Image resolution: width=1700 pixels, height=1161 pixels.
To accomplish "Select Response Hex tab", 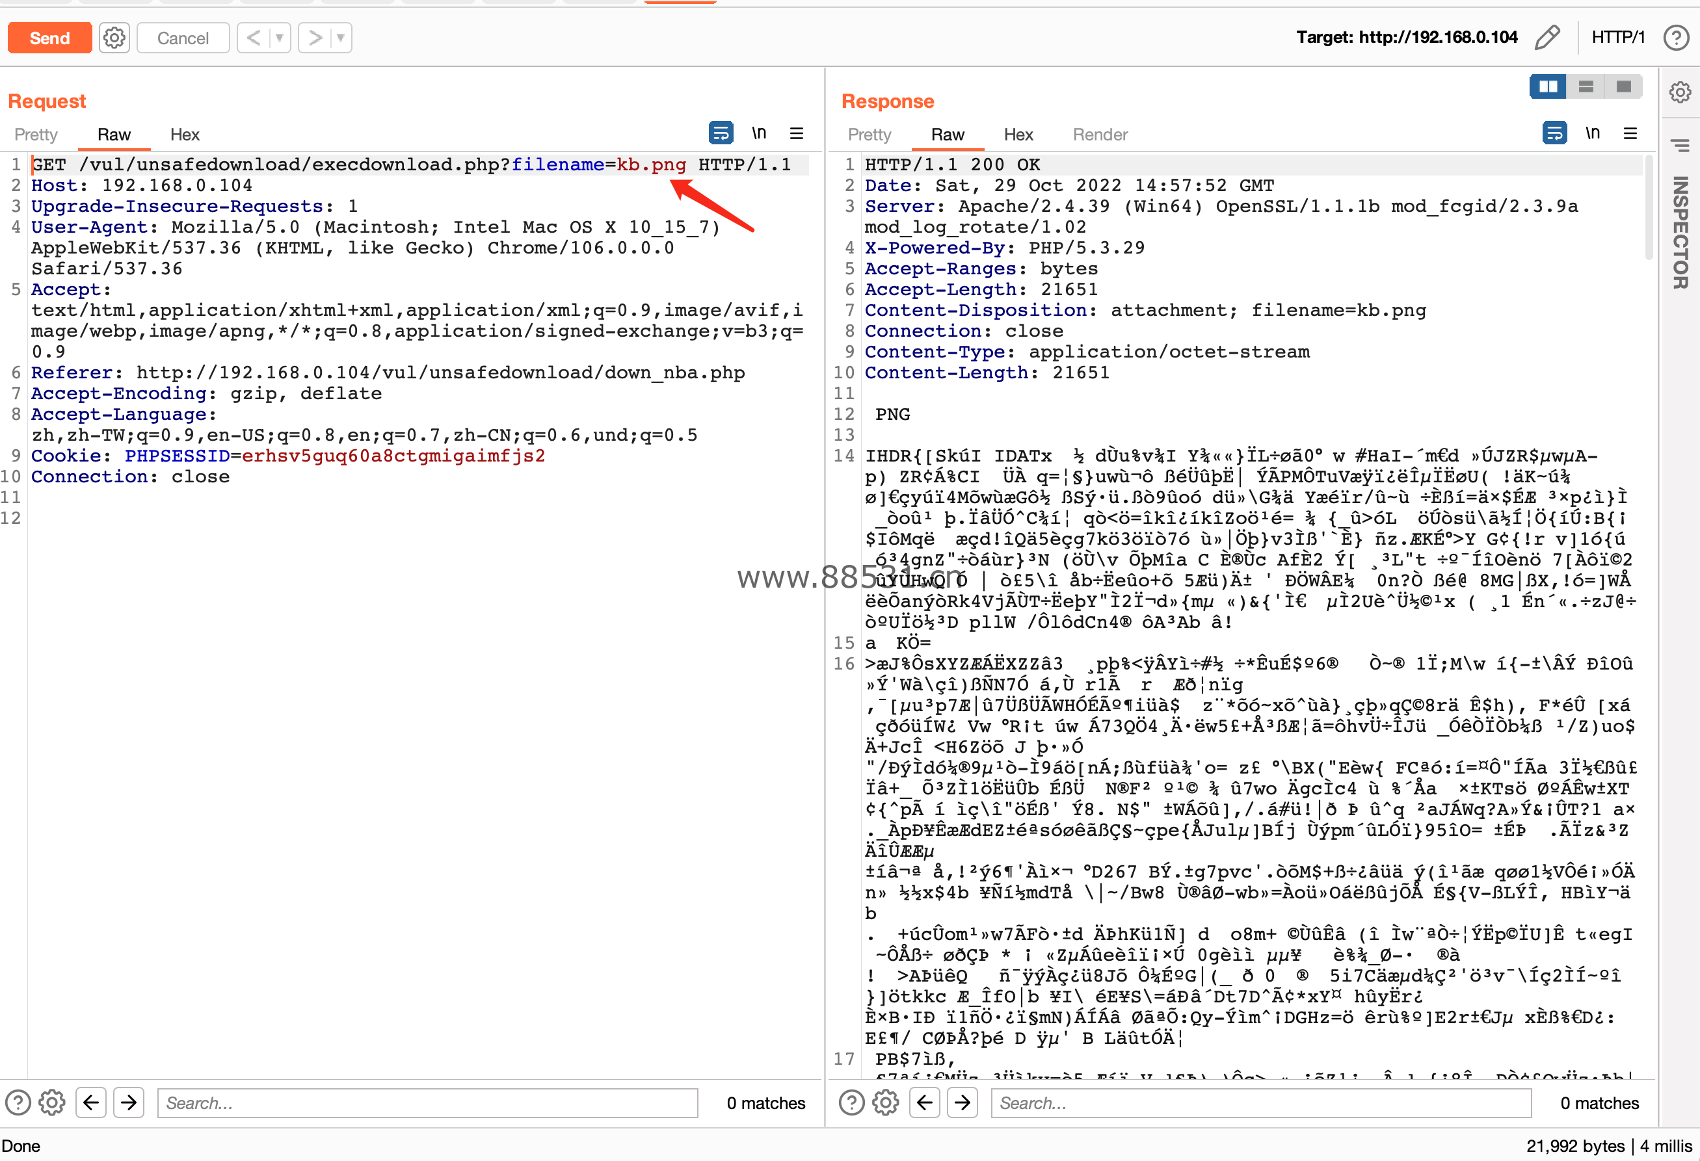I will coord(1019,135).
